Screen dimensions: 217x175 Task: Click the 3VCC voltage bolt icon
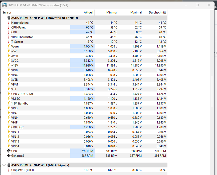click(x=9, y=60)
